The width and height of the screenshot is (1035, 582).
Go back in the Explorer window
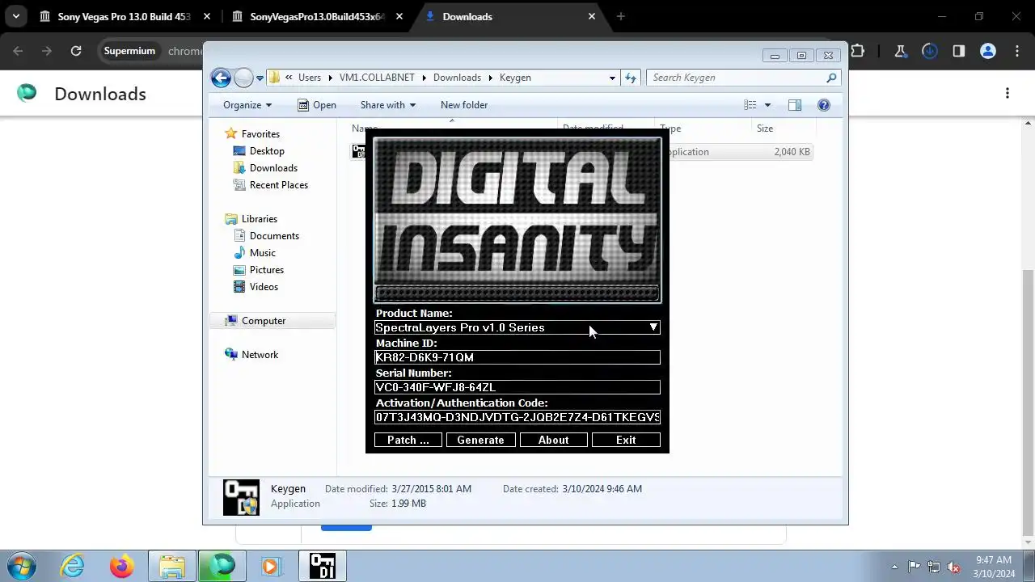pos(221,78)
